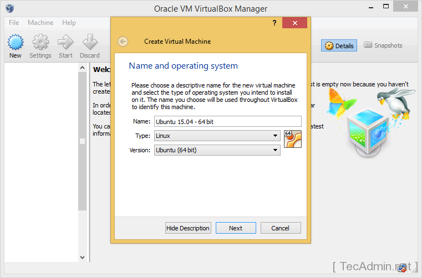Open the Machine menu

[x=40, y=23]
